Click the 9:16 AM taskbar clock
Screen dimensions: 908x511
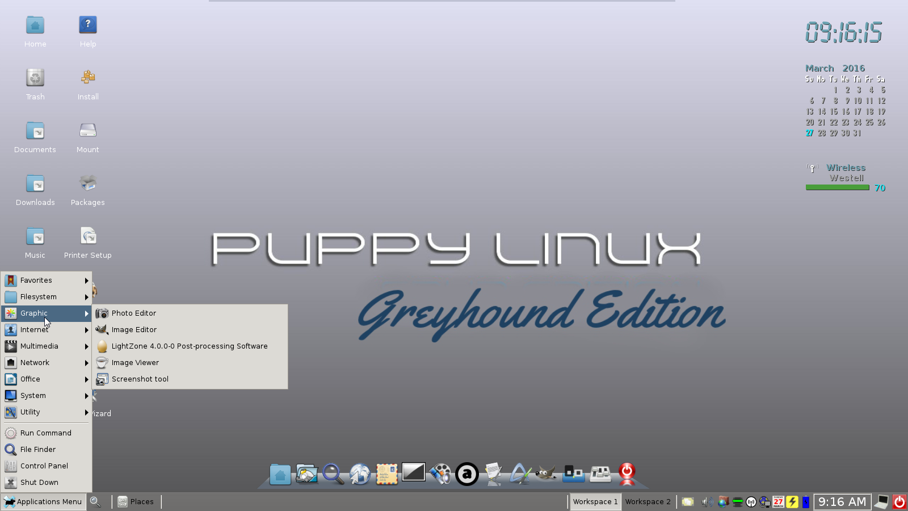pyautogui.click(x=842, y=502)
